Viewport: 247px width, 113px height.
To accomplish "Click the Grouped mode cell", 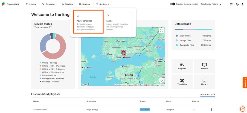I will click(x=170, y=109).
